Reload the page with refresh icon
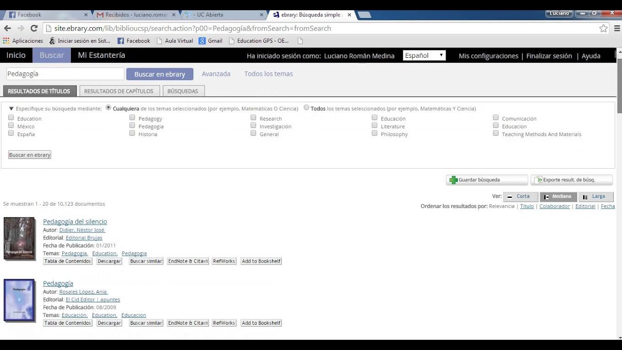This screenshot has height=350, width=622. [x=34, y=28]
